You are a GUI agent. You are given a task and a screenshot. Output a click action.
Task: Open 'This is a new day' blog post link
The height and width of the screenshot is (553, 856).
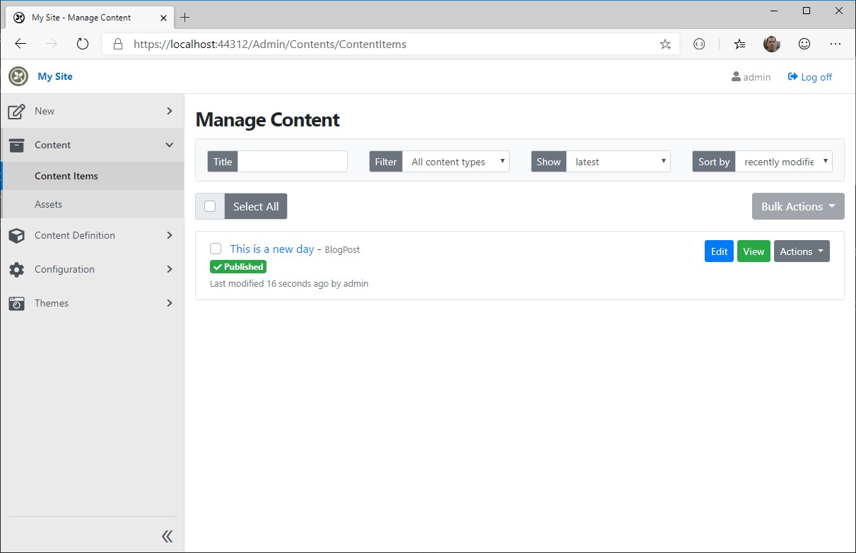[x=271, y=249]
